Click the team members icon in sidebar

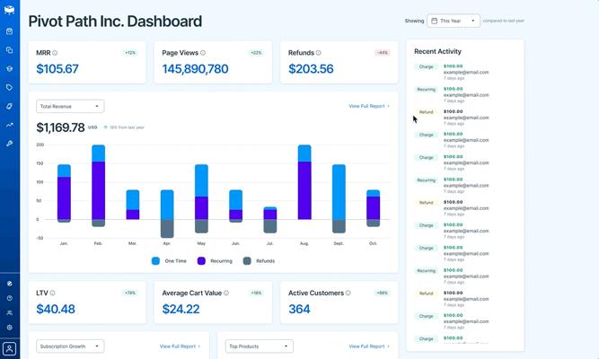tap(10, 313)
